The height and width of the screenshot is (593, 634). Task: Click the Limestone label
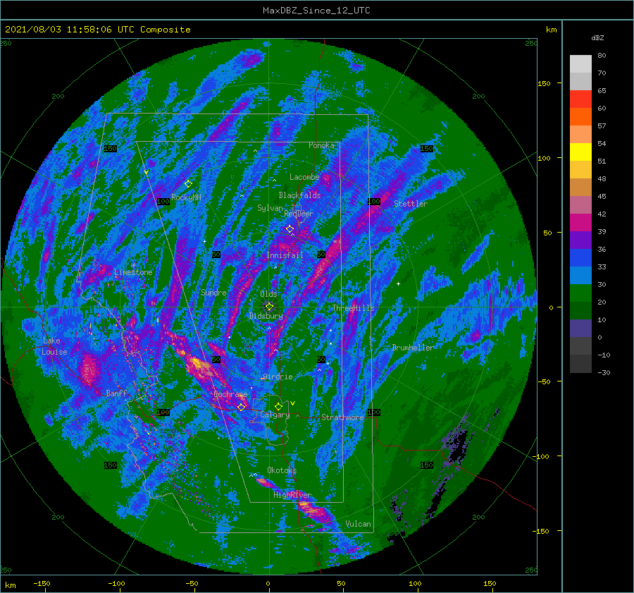(x=133, y=272)
